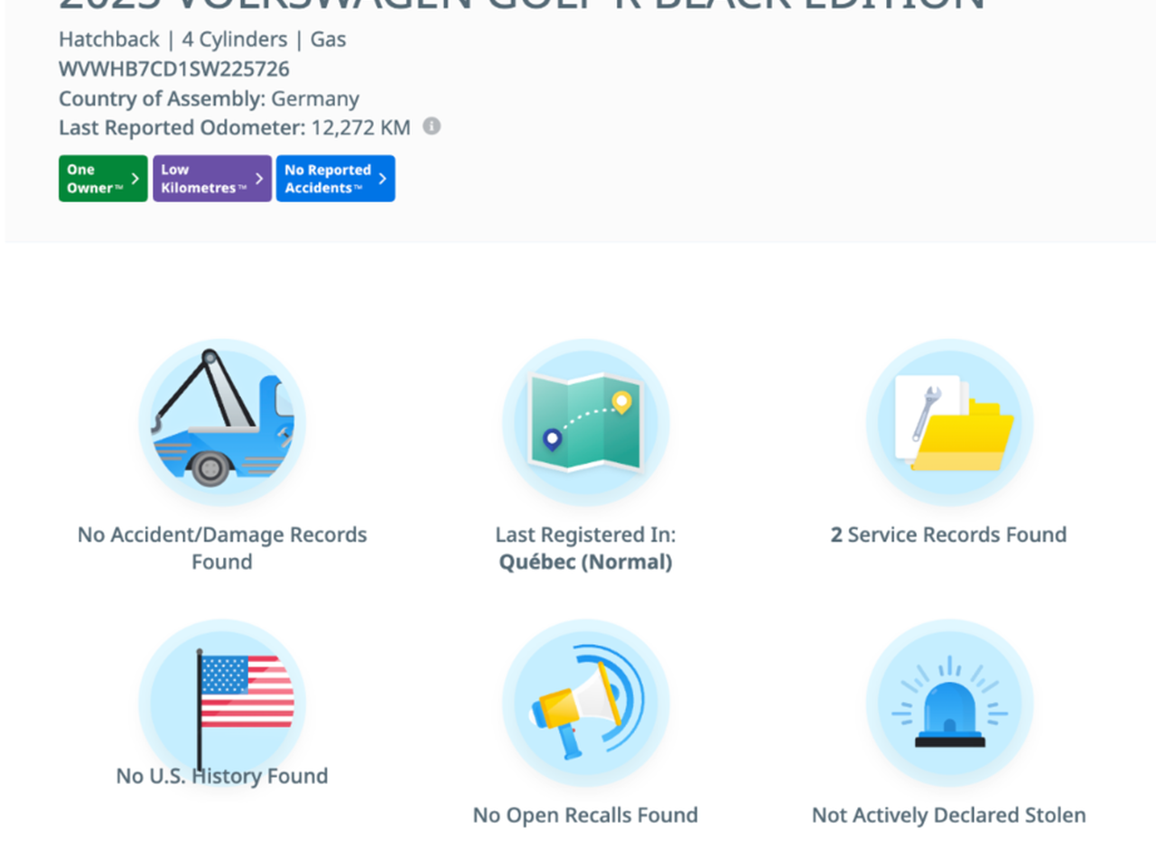Click the VIN number WVWHB7CD1SW225726

(174, 69)
